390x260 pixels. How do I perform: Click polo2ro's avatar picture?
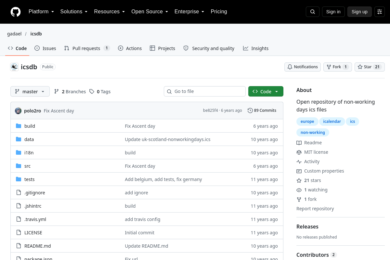tap(18, 110)
